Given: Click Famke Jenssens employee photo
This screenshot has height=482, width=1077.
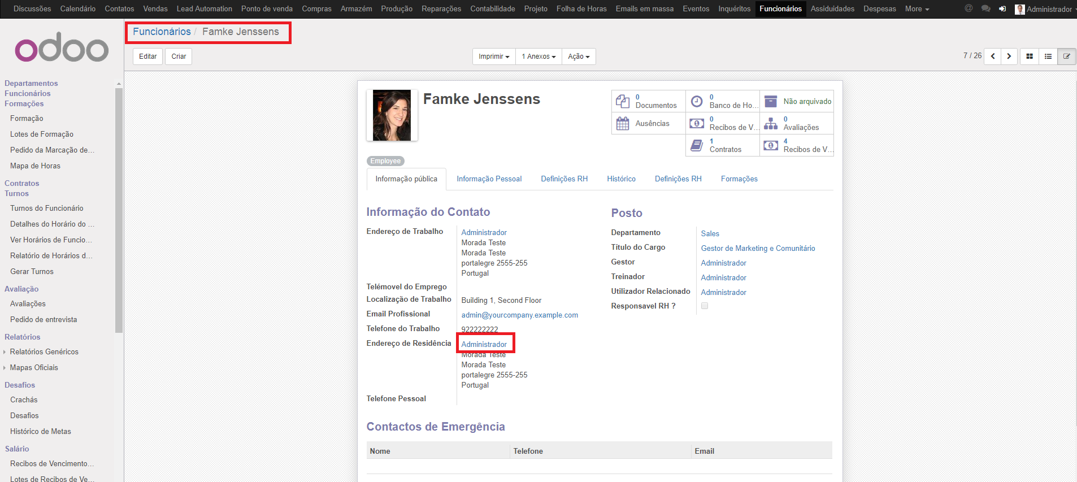Looking at the screenshot, I should point(392,115).
